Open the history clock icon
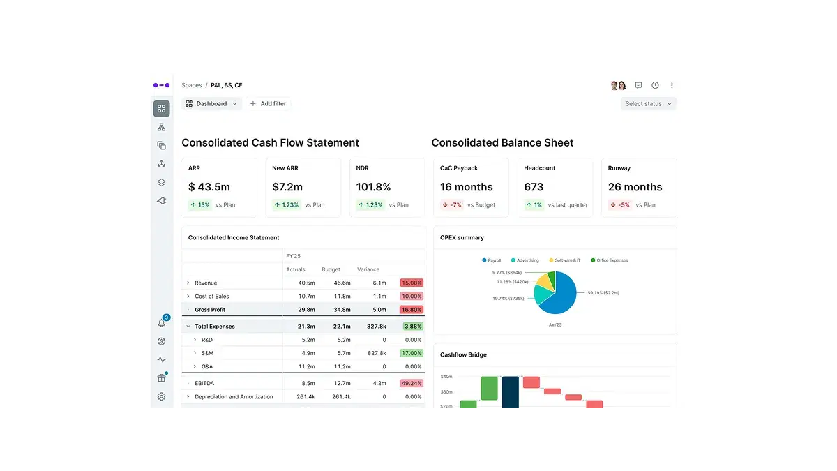 (655, 85)
